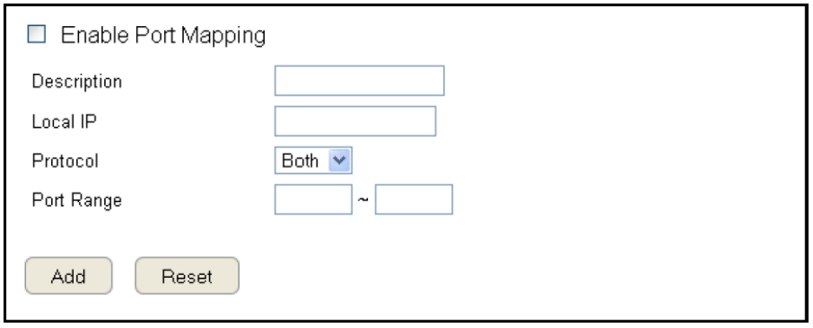Click the Reset button
Screen dimensions: 813x328
pyautogui.click(x=187, y=276)
